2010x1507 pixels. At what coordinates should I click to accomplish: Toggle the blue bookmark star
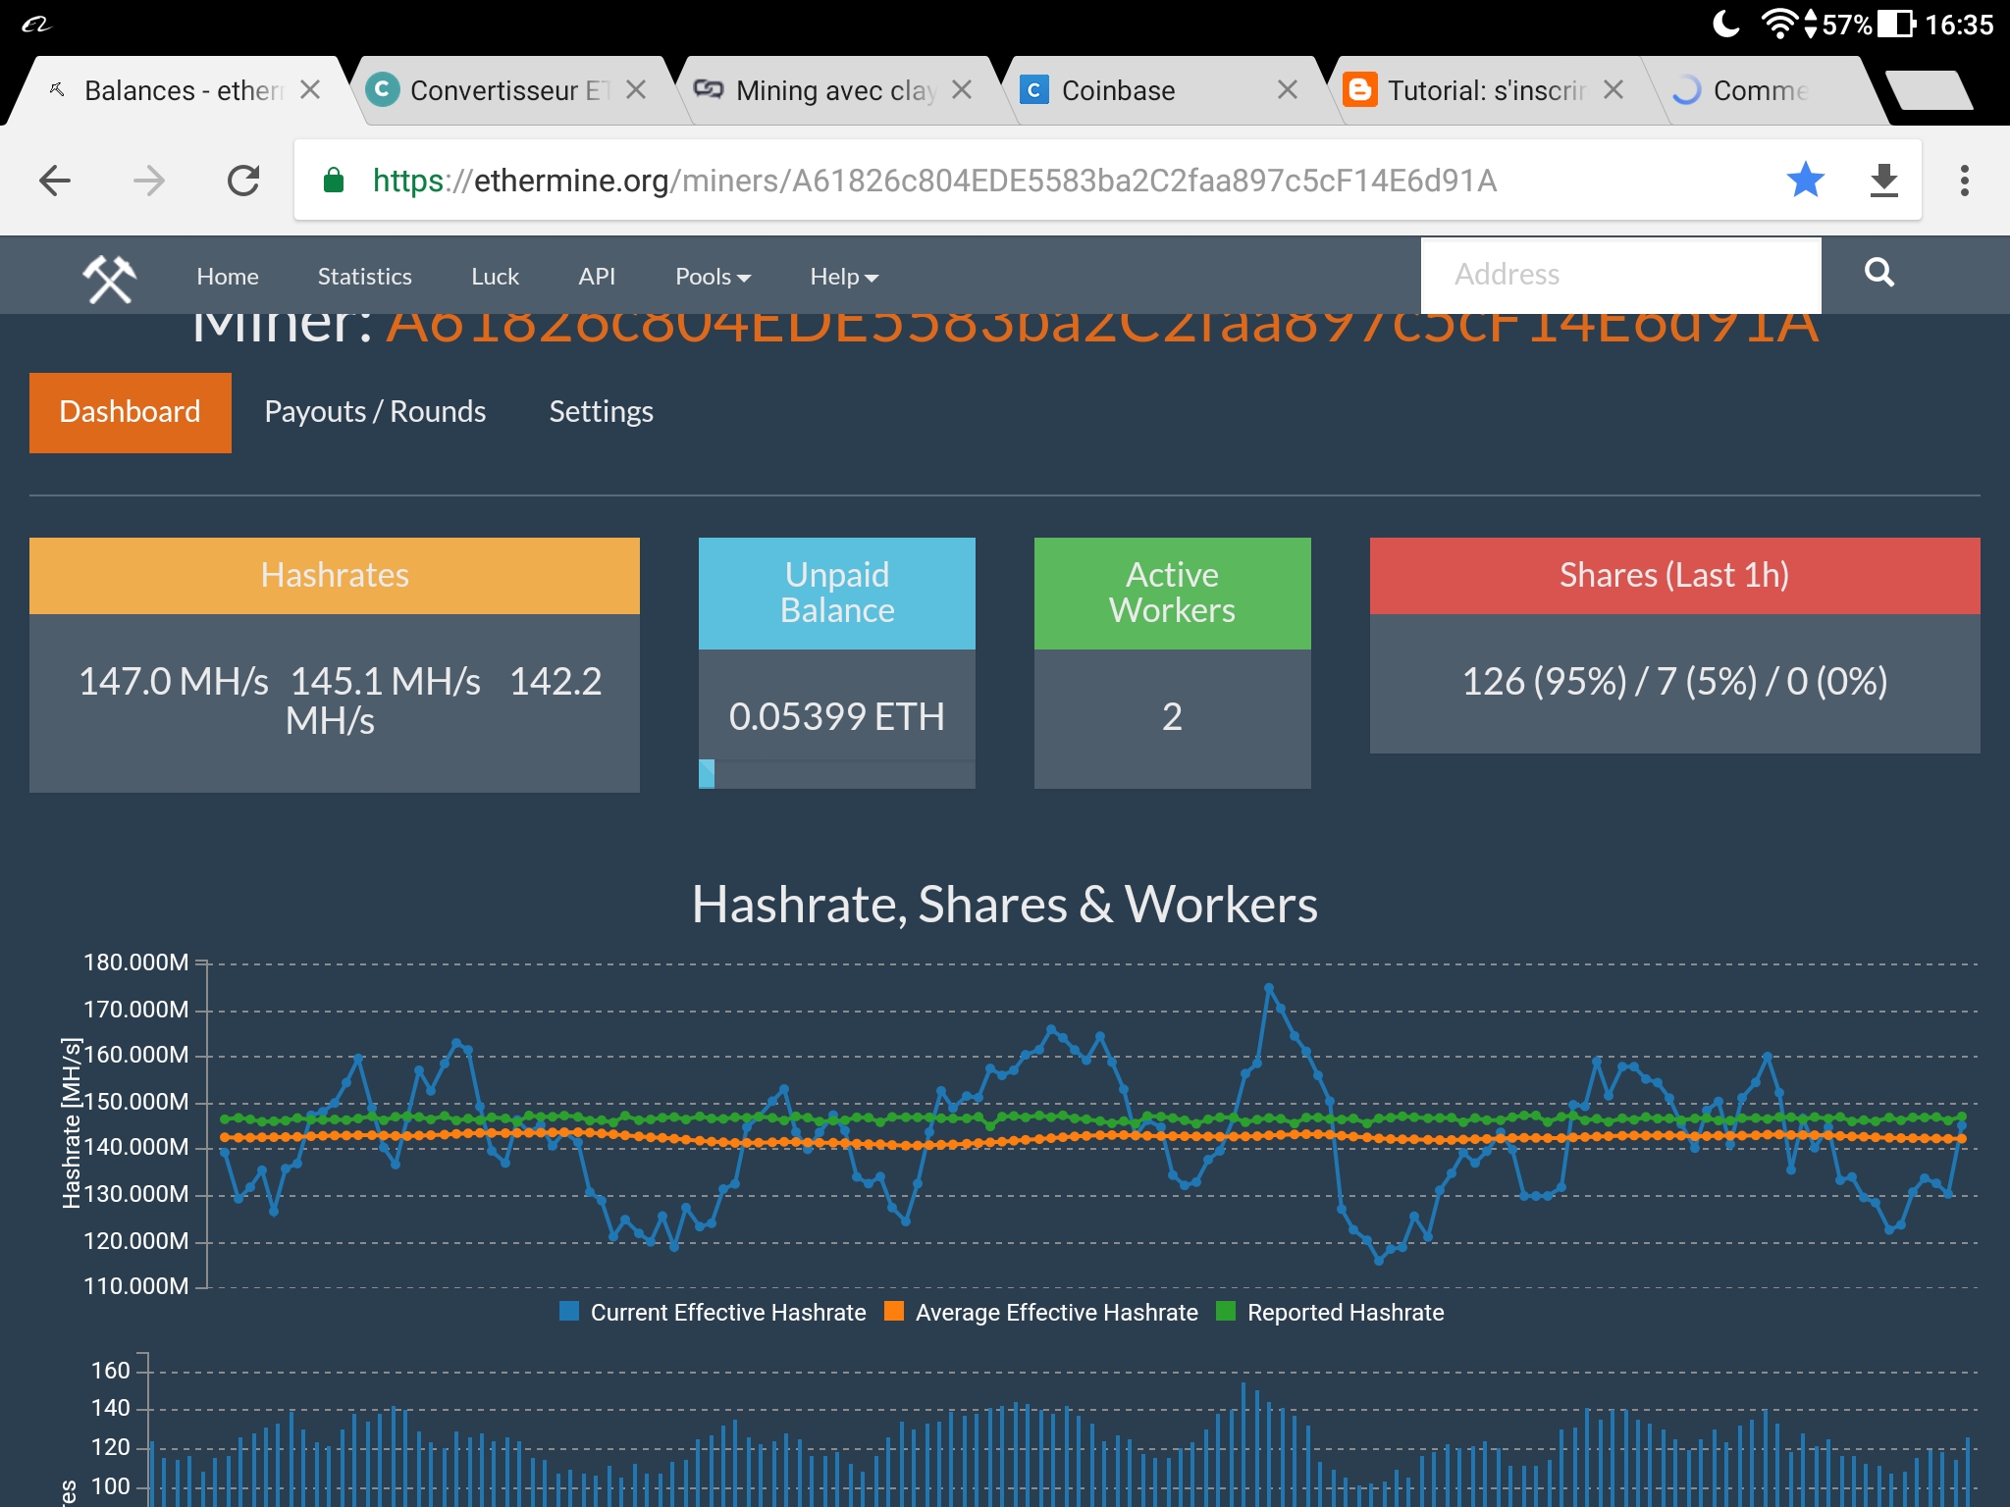1805,181
